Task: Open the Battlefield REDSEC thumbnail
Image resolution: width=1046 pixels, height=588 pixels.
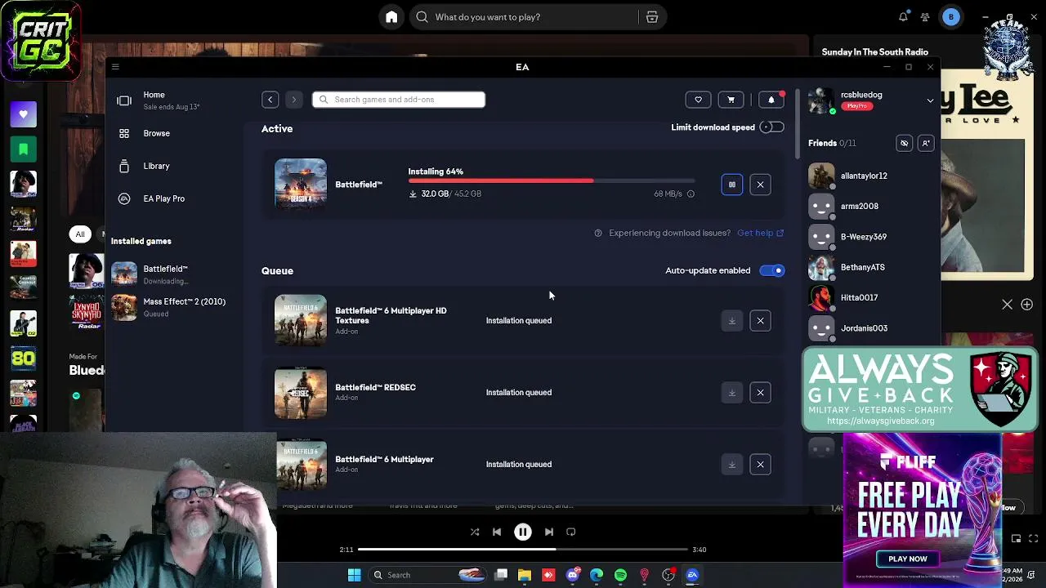Action: click(x=301, y=393)
